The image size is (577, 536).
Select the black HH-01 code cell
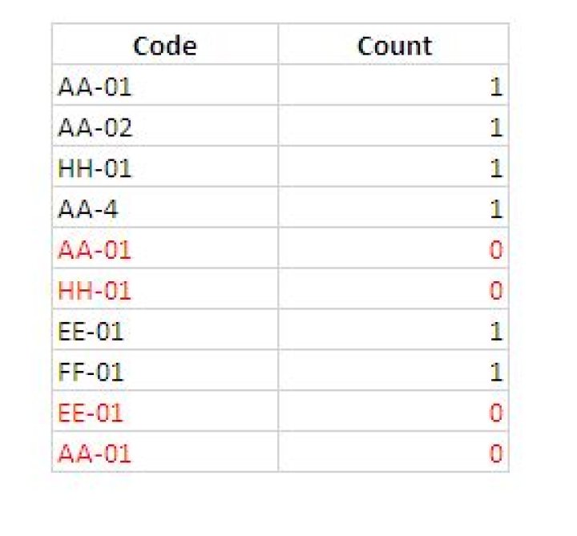point(165,167)
